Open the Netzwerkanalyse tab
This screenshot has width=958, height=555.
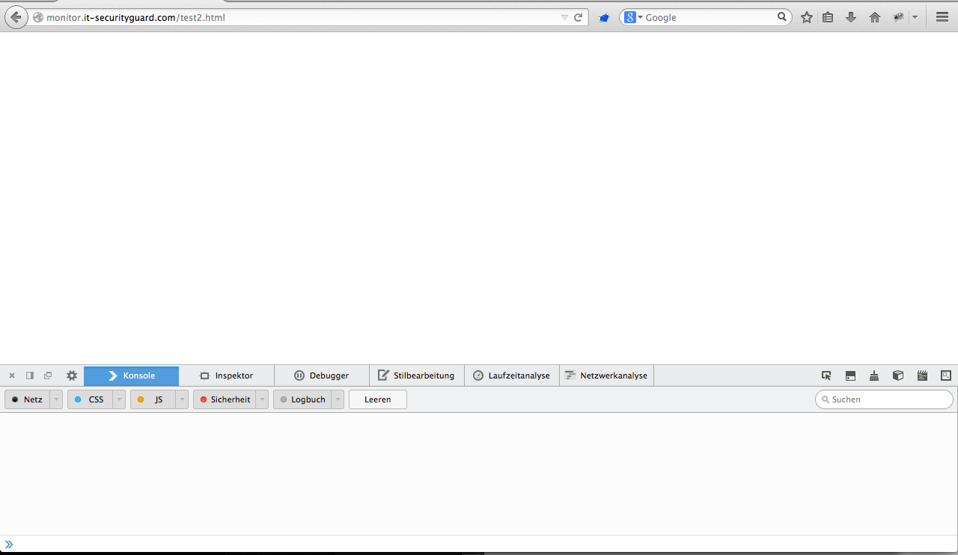pos(607,375)
